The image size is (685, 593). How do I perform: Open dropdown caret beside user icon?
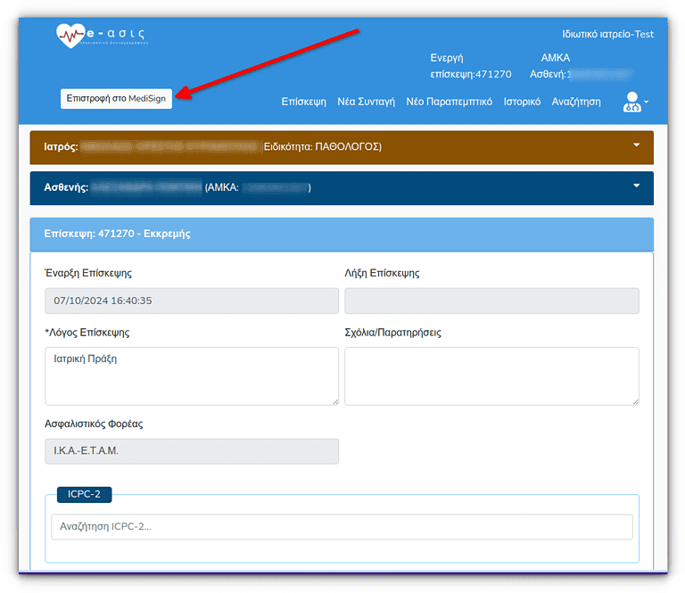coord(647,102)
